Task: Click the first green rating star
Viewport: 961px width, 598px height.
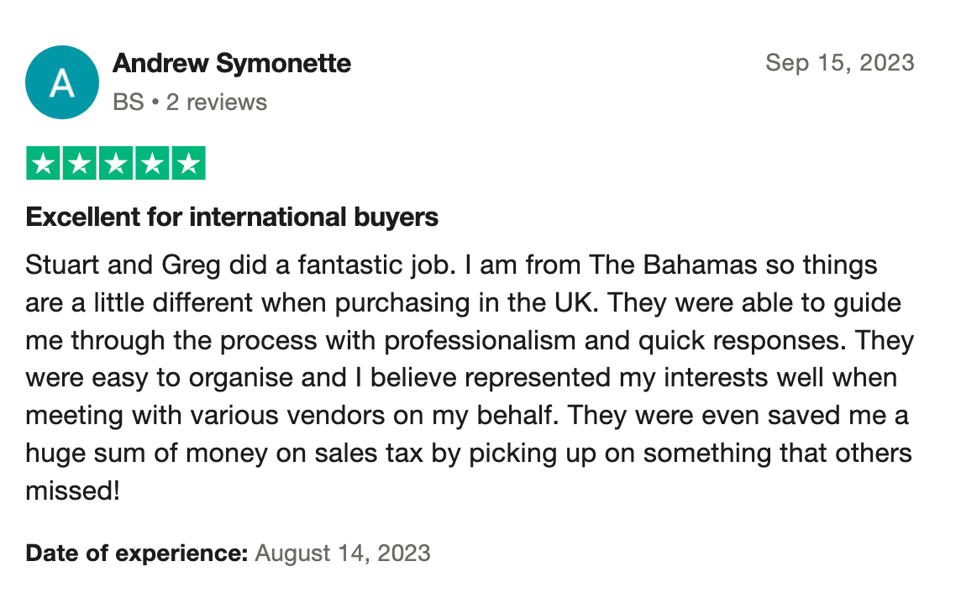Action: [x=44, y=164]
